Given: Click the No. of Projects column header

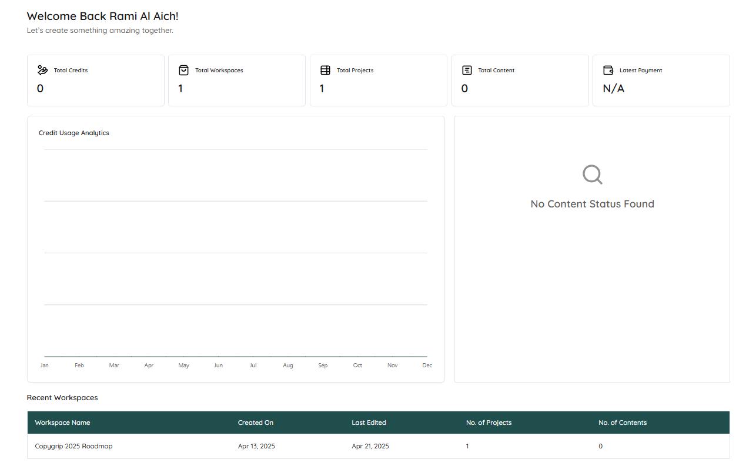Looking at the screenshot, I should 489,423.
